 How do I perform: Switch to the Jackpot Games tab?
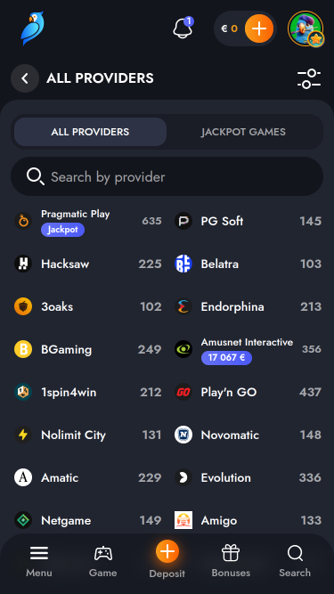(243, 132)
